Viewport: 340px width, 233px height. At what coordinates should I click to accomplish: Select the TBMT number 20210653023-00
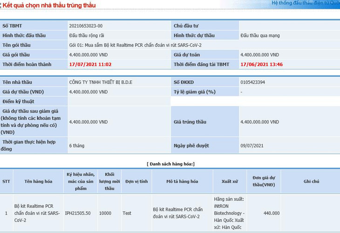pos(86,26)
